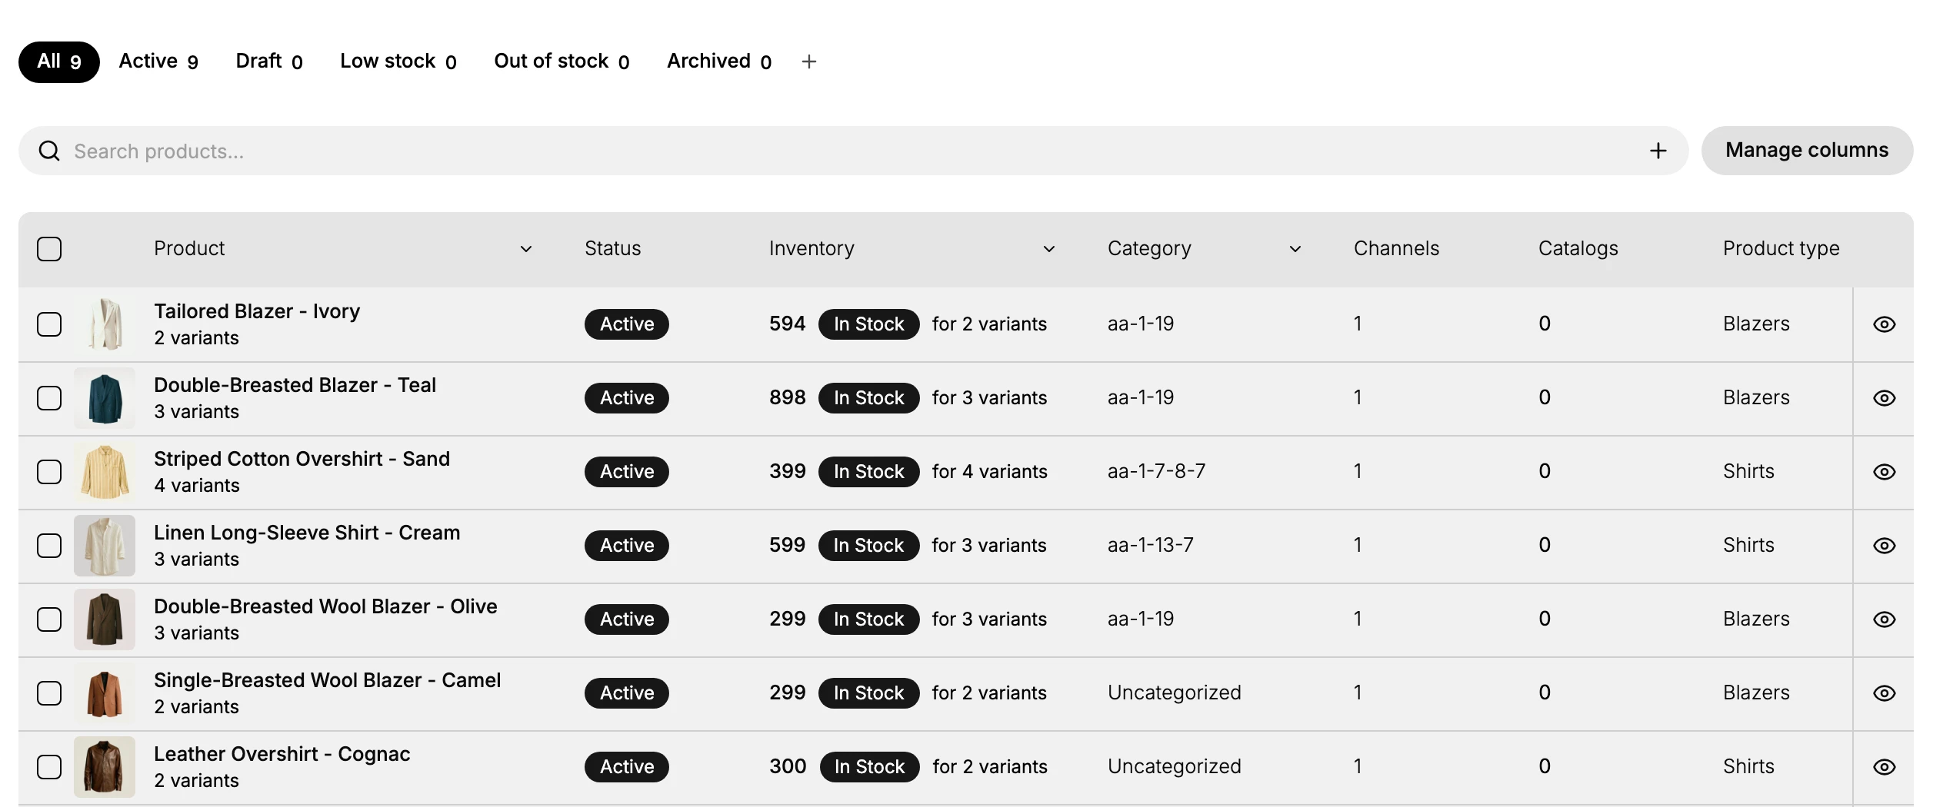Focus the Search products field
Image resolution: width=1943 pixels, height=807 pixels.
pos(853,151)
